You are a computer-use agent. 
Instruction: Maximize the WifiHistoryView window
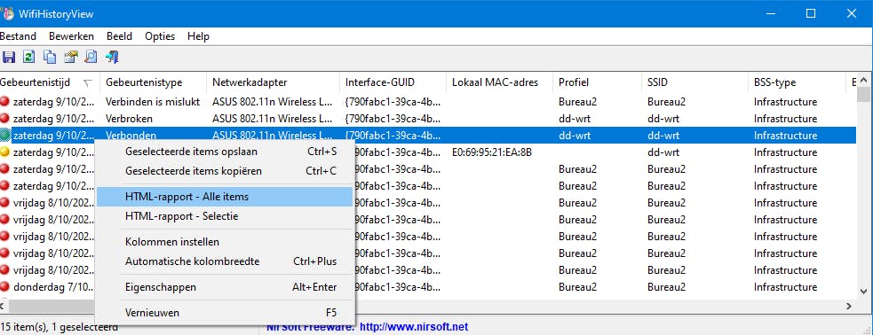pyautogui.click(x=811, y=14)
